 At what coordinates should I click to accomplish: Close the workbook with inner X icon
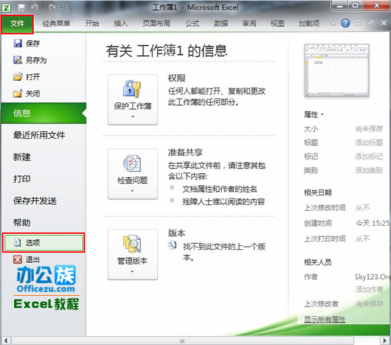click(384, 23)
